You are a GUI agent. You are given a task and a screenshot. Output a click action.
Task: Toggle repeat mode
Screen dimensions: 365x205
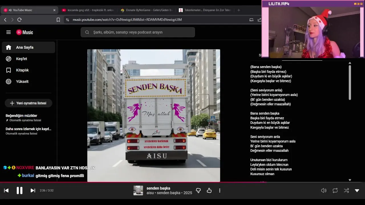point(335,190)
